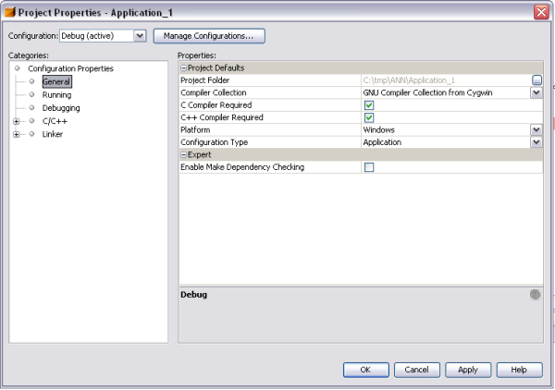Screen dimensions: 555x390
Task: Select Configuration Properties root node
Action: click(x=71, y=68)
